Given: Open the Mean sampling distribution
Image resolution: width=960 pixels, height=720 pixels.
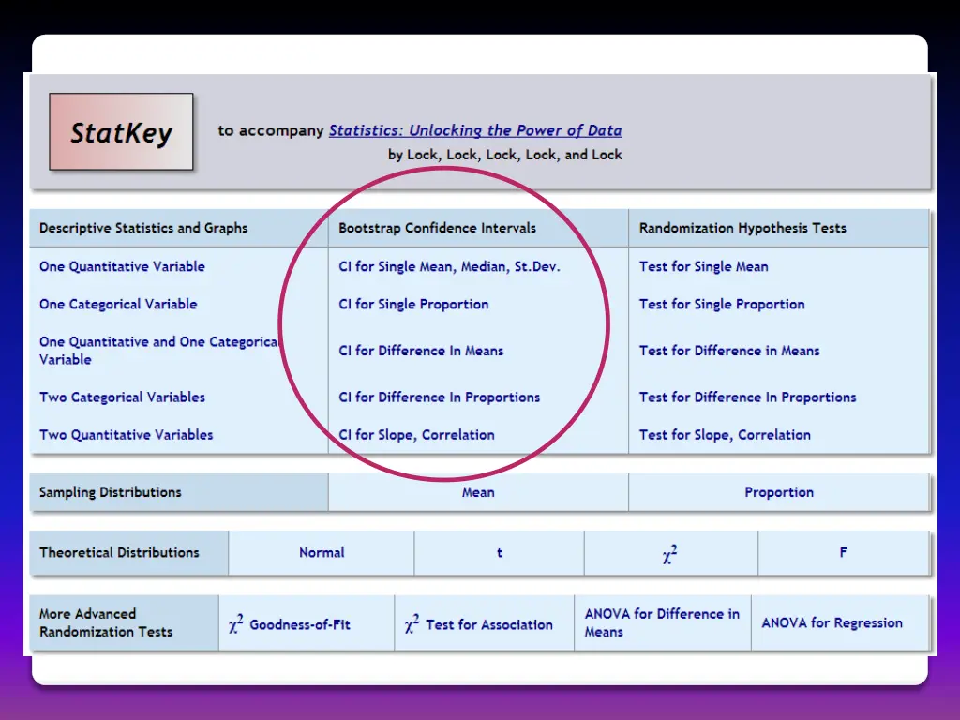Looking at the screenshot, I should click(x=478, y=492).
